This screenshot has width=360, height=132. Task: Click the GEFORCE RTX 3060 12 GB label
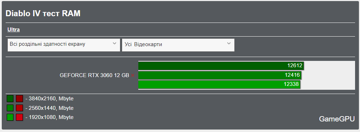[94, 75]
